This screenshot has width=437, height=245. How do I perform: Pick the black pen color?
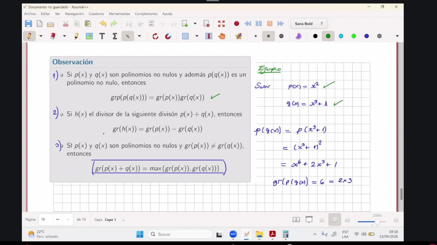click(315, 36)
